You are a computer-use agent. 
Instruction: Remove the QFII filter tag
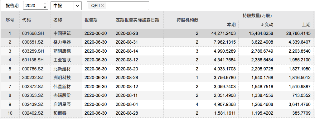[x=103, y=6]
